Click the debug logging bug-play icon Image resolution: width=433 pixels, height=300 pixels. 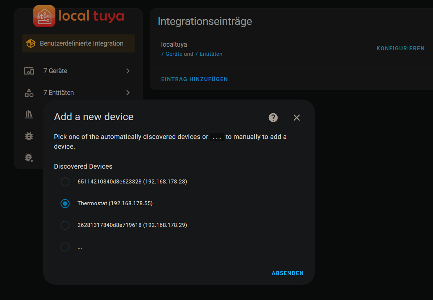(29, 157)
